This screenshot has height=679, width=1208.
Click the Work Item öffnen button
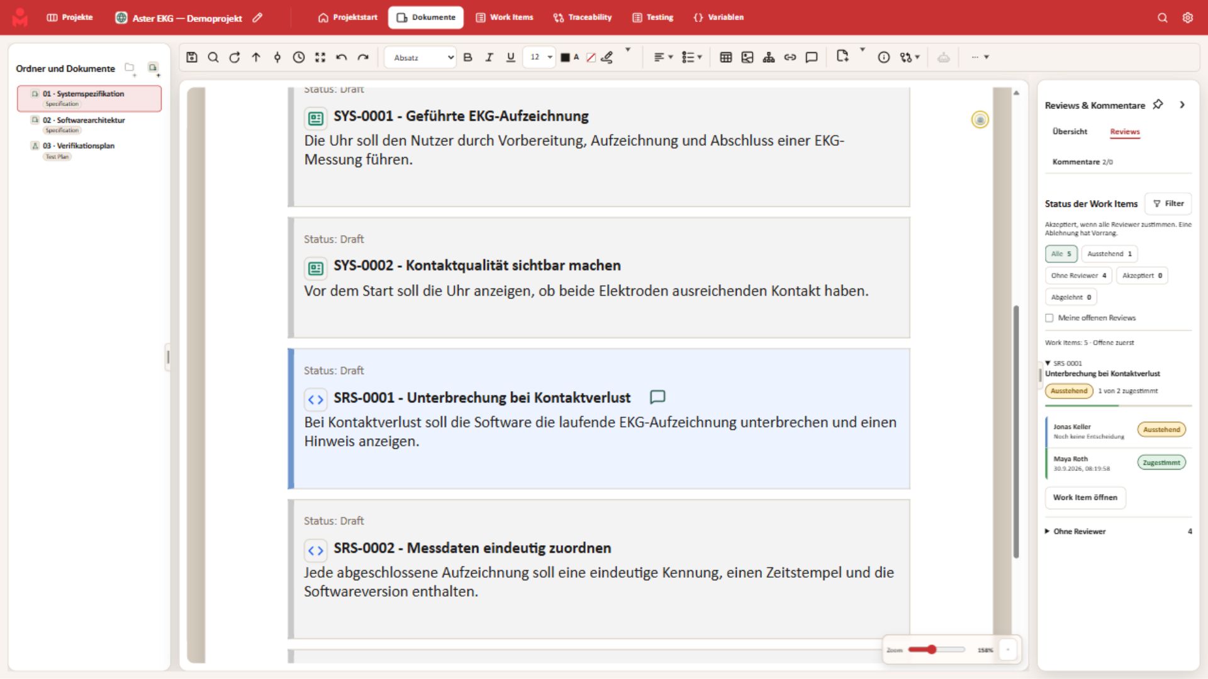pos(1085,497)
